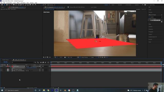Viewport: 164px width, 92px height.
Task: Open the Preview panel on the right
Action: [150, 12]
